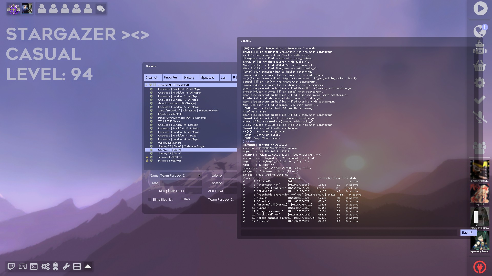Enable the Simplified list checkbox
Image resolution: width=492 pixels, height=276 pixels.
tap(150, 200)
